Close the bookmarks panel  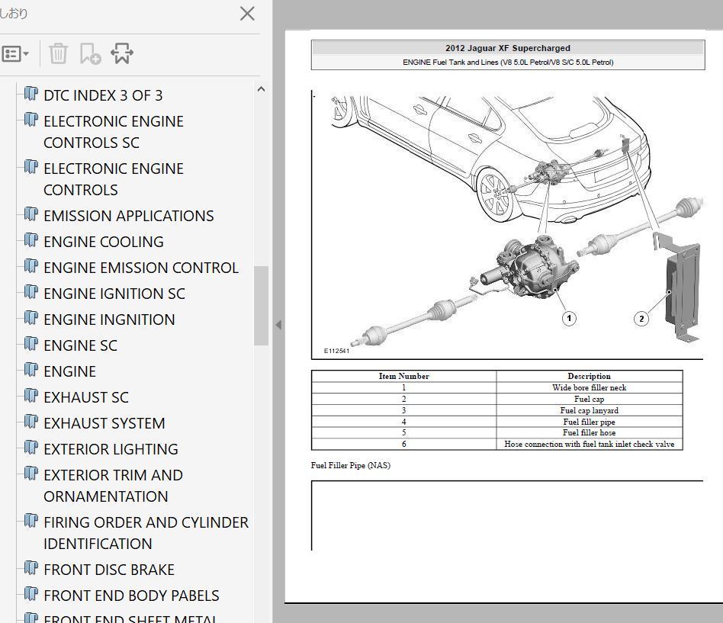click(x=247, y=14)
